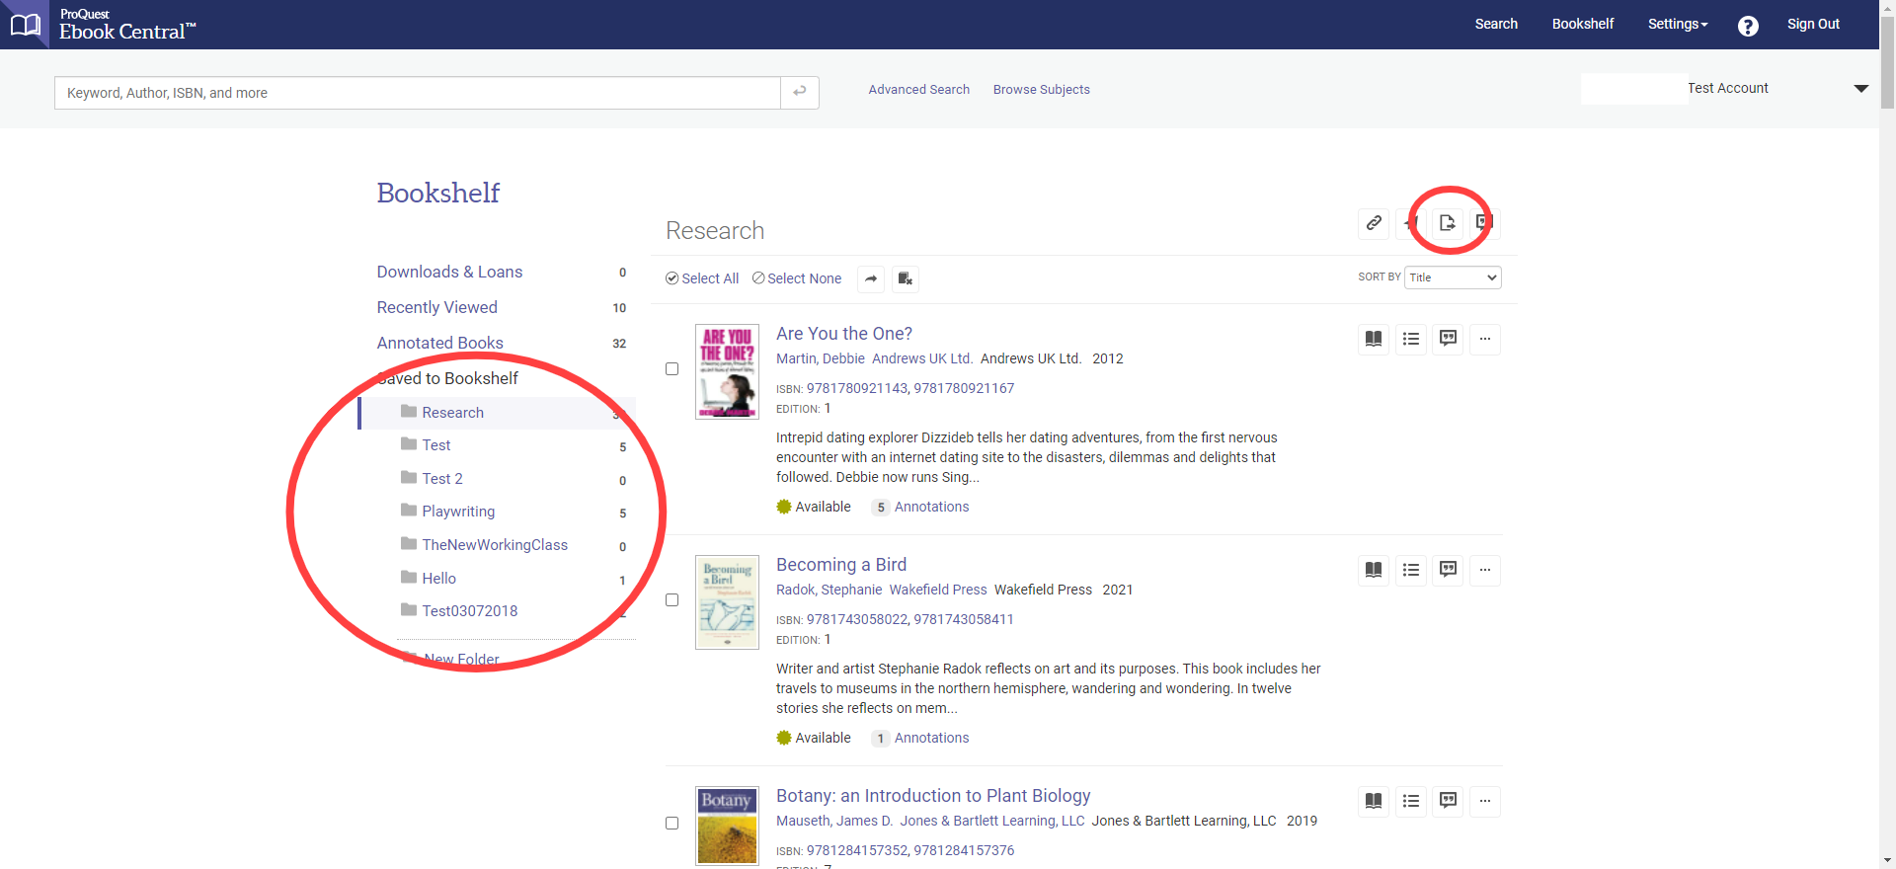This screenshot has height=869, width=1896.
Task: Open the Sort By Title dropdown
Action: 1453,277
